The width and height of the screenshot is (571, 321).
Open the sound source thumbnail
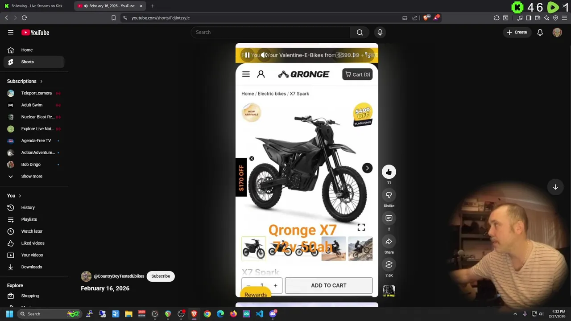click(389, 291)
